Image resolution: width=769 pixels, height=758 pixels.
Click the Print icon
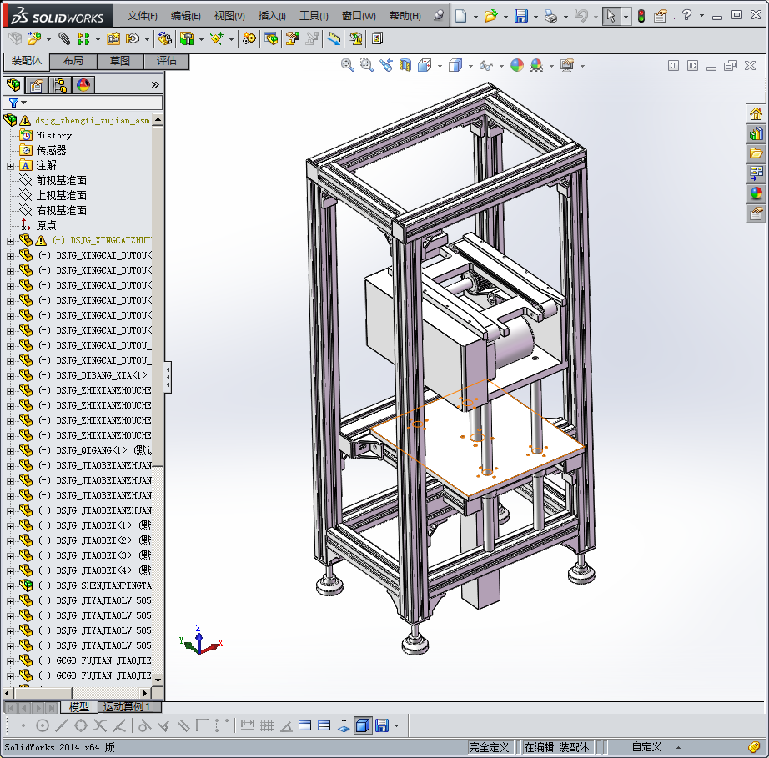(551, 16)
